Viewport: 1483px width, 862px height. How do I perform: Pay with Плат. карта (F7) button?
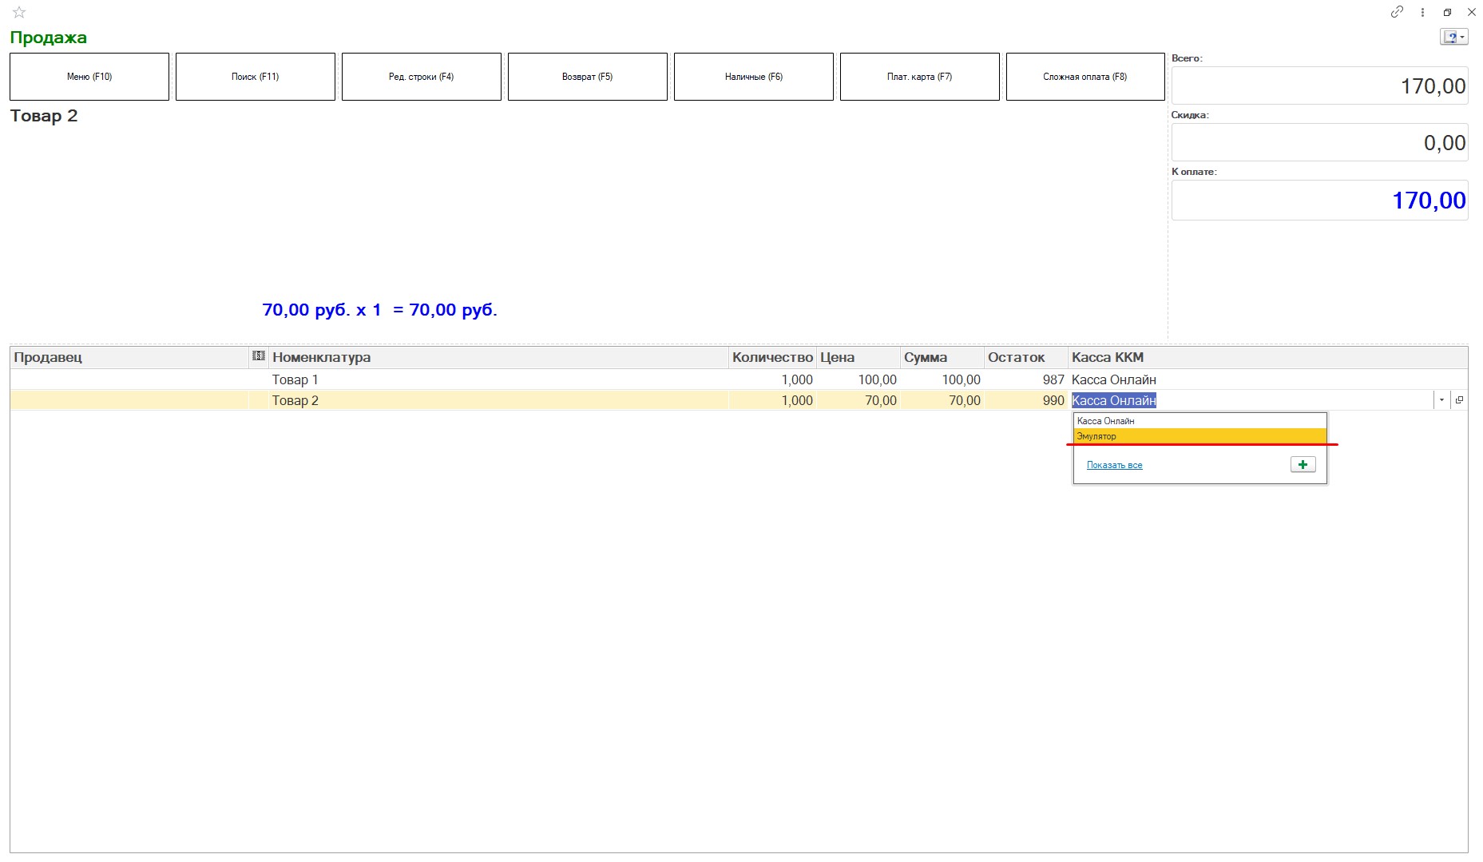pos(920,77)
